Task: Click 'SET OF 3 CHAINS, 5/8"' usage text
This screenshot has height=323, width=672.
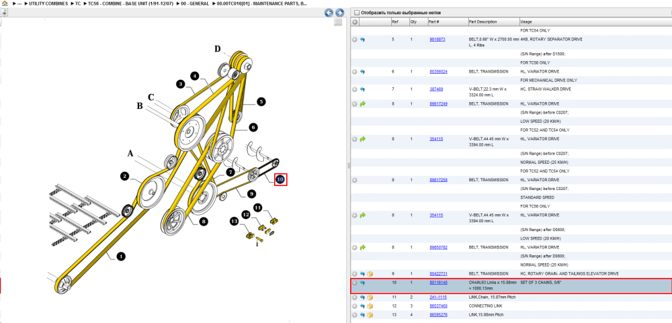Action: pos(540,283)
